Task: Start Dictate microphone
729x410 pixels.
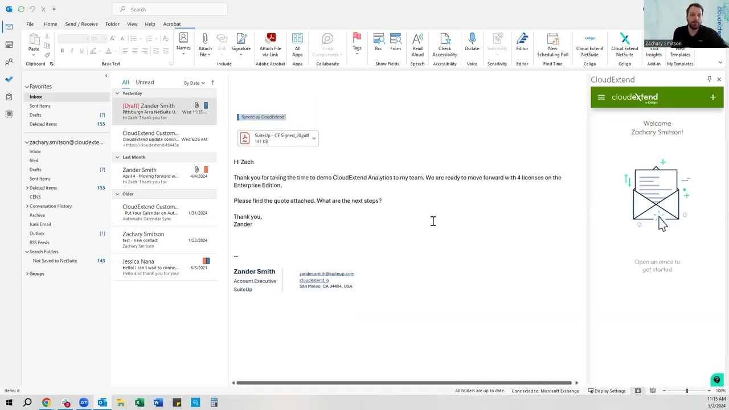Action: 472,43
